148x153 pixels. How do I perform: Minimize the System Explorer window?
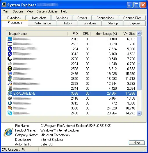tap(129, 5)
